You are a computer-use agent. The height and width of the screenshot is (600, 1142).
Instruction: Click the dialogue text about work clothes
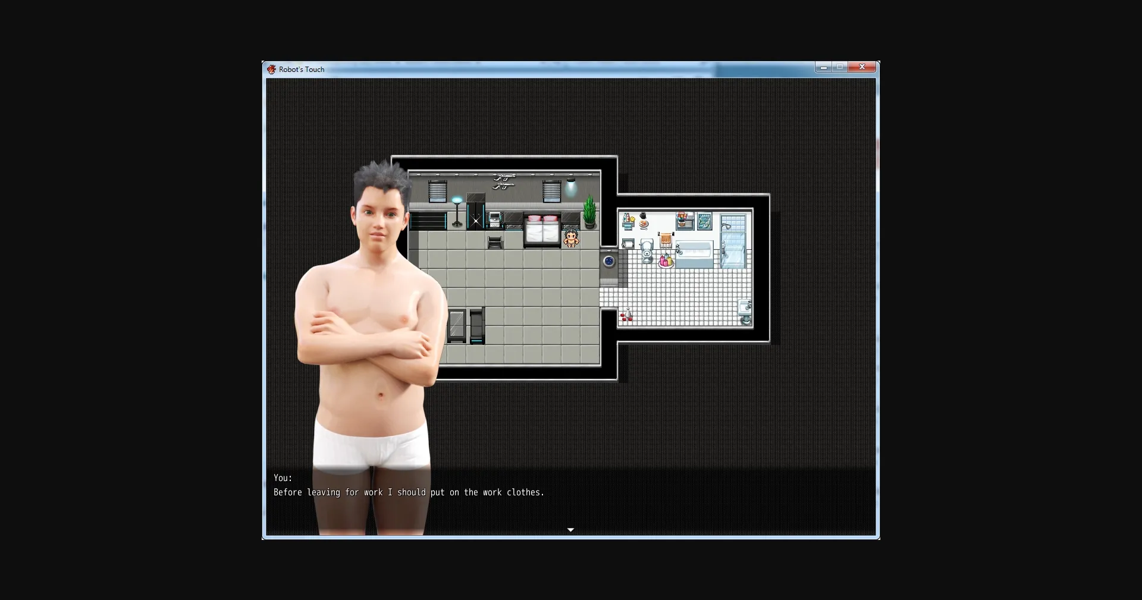coord(409,492)
